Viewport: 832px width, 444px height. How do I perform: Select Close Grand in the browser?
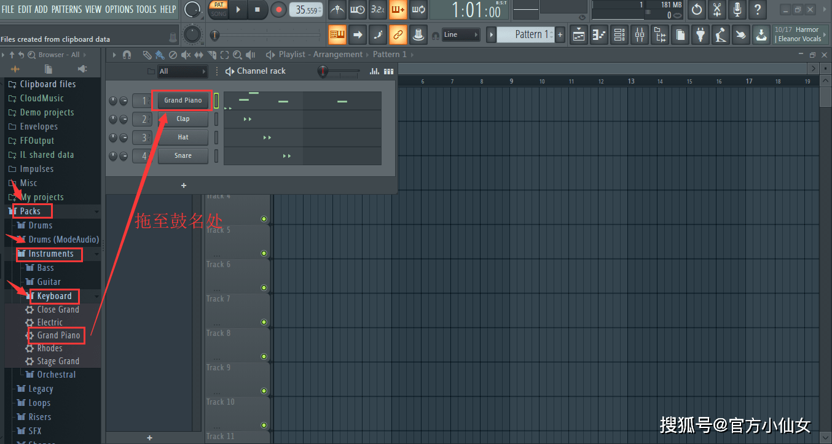click(58, 310)
